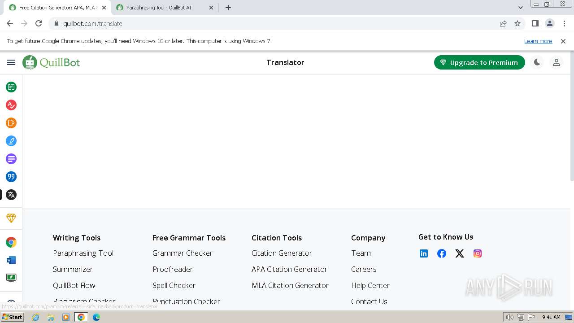Screen dimensions: 574x323
Task: Launch Internet Explorer from taskbar
Action: click(x=35, y=317)
